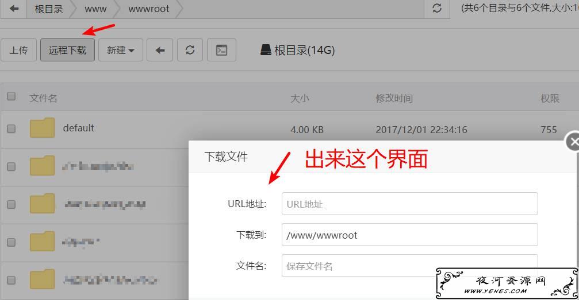Image resolution: width=579 pixels, height=300 pixels.
Task: Select 根目录(14G) disk entry
Action: pos(298,50)
